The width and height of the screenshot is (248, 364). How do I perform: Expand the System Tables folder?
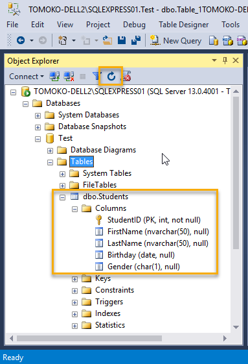[62, 174]
